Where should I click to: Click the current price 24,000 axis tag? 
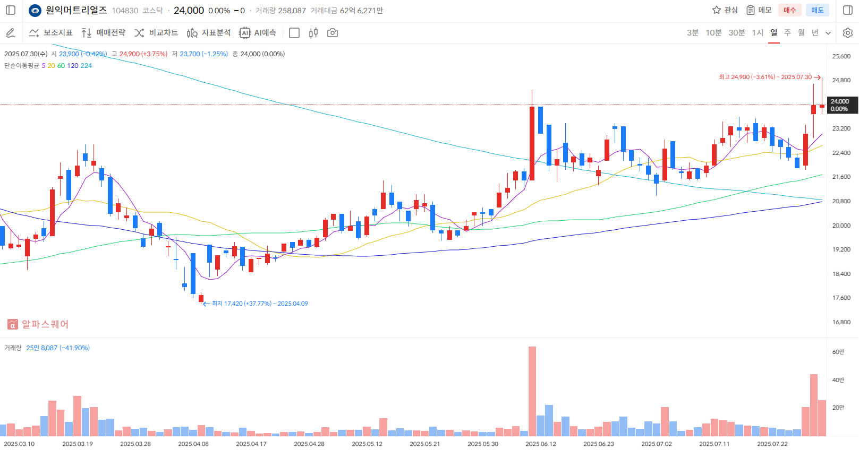(x=842, y=105)
